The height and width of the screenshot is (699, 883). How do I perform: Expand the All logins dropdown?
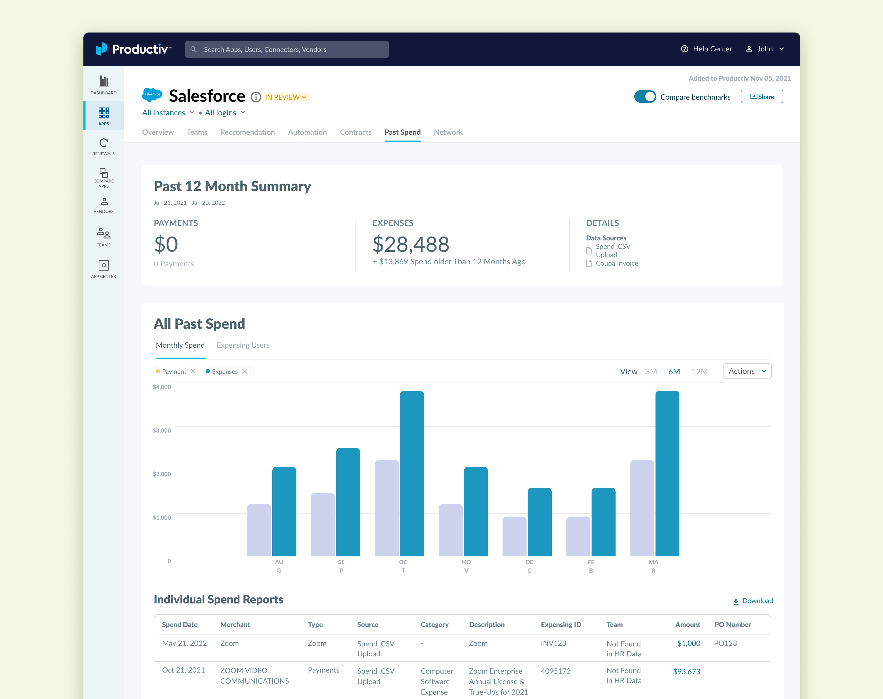coord(225,112)
